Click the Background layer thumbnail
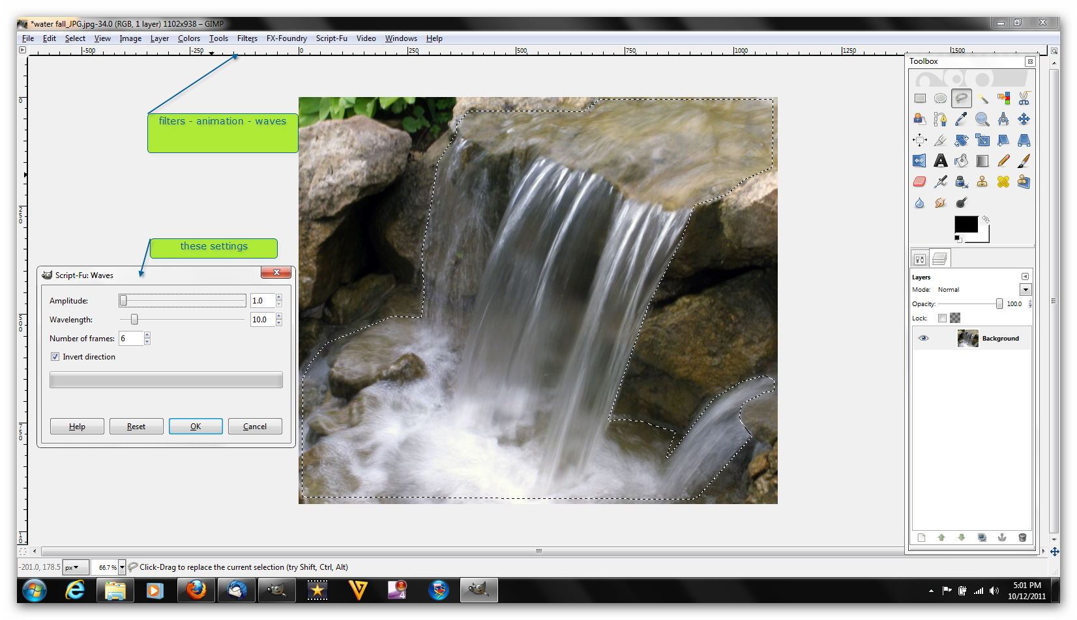1077x620 pixels. (967, 338)
